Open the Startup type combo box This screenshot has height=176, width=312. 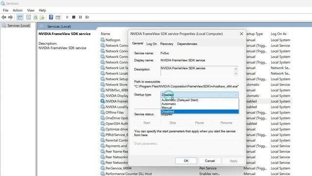[x=199, y=95]
